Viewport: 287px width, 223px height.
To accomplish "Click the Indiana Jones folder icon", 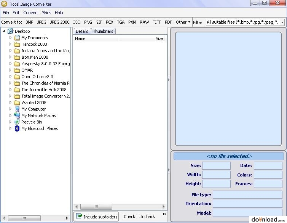I will click(x=17, y=51).
